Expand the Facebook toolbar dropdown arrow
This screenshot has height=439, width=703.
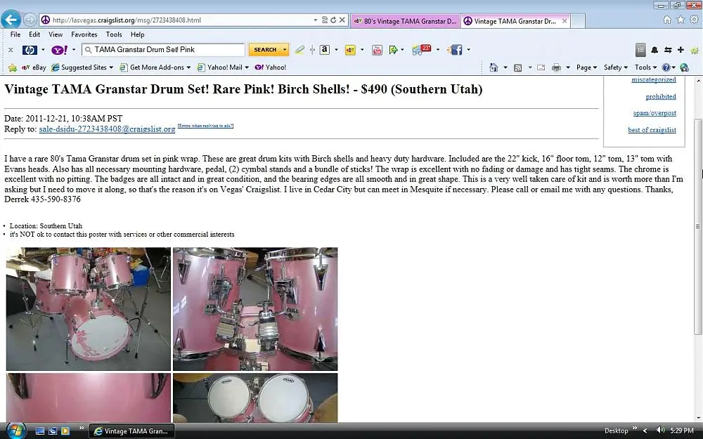point(468,50)
